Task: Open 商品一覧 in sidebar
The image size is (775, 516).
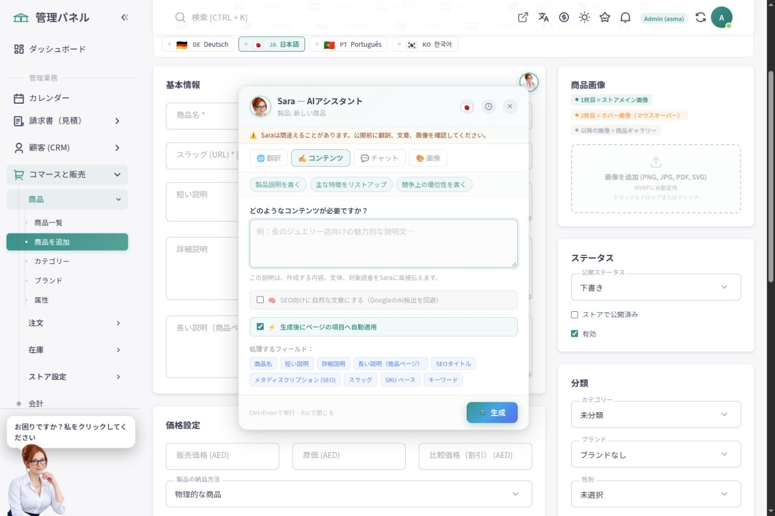Action: pos(48,223)
